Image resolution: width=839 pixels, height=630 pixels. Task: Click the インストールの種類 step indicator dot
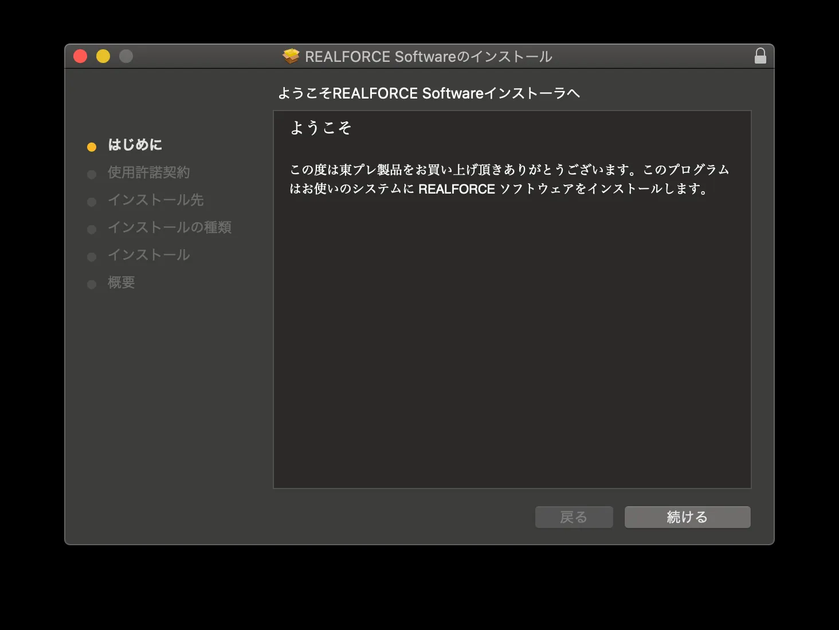tap(92, 229)
